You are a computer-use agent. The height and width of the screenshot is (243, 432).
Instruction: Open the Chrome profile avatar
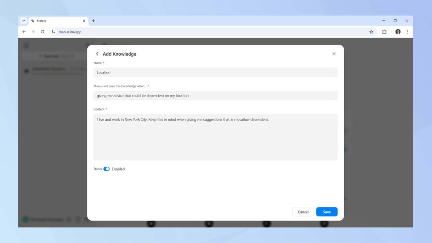tap(398, 32)
